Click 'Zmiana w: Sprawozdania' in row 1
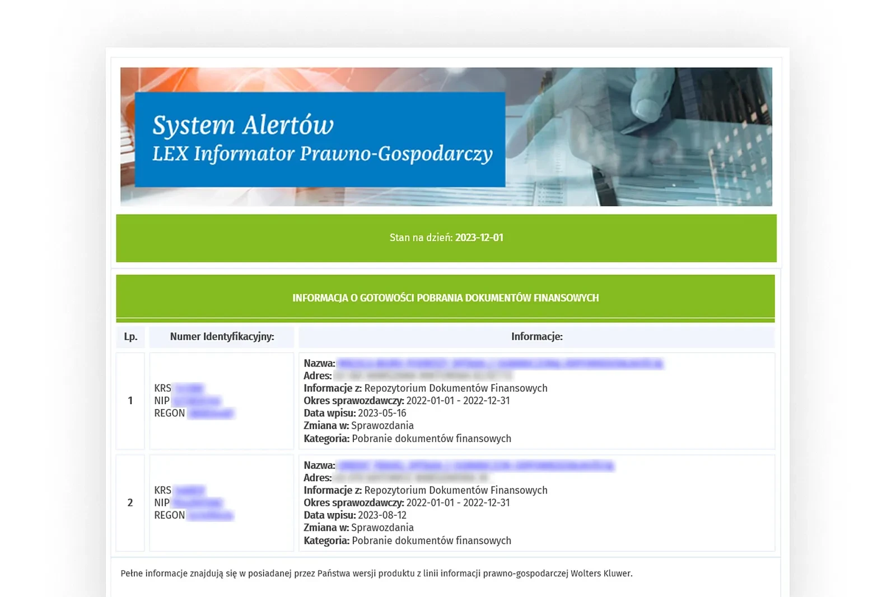The height and width of the screenshot is (597, 896). click(x=358, y=425)
